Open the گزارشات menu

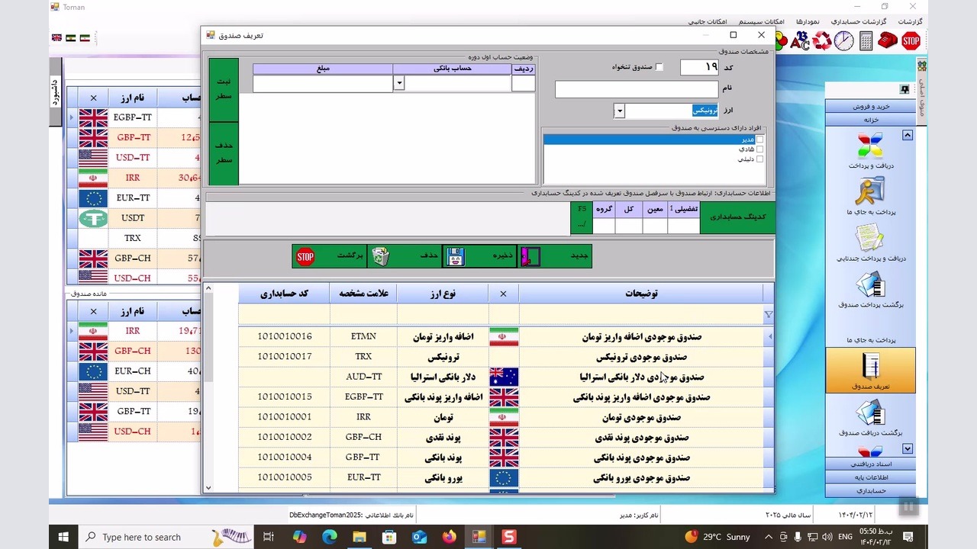pyautogui.click(x=909, y=21)
